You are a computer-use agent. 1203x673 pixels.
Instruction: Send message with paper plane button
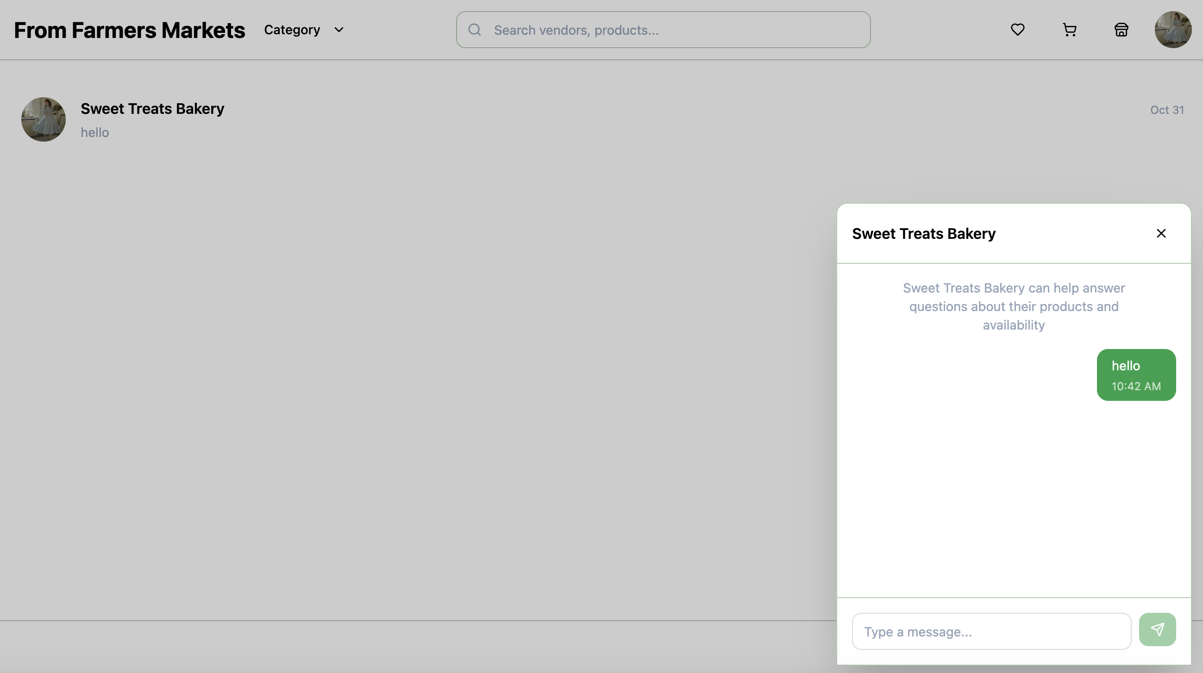pyautogui.click(x=1157, y=629)
